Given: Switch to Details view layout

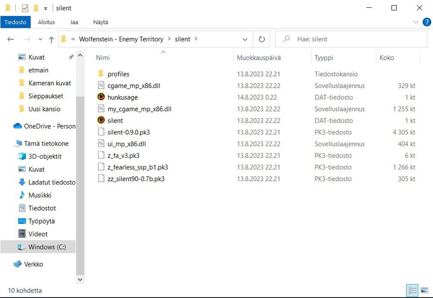Looking at the screenshot, I should 413,290.
